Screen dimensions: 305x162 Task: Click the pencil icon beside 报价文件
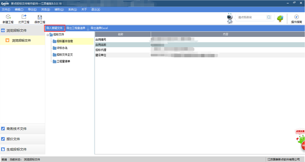pos(3,139)
